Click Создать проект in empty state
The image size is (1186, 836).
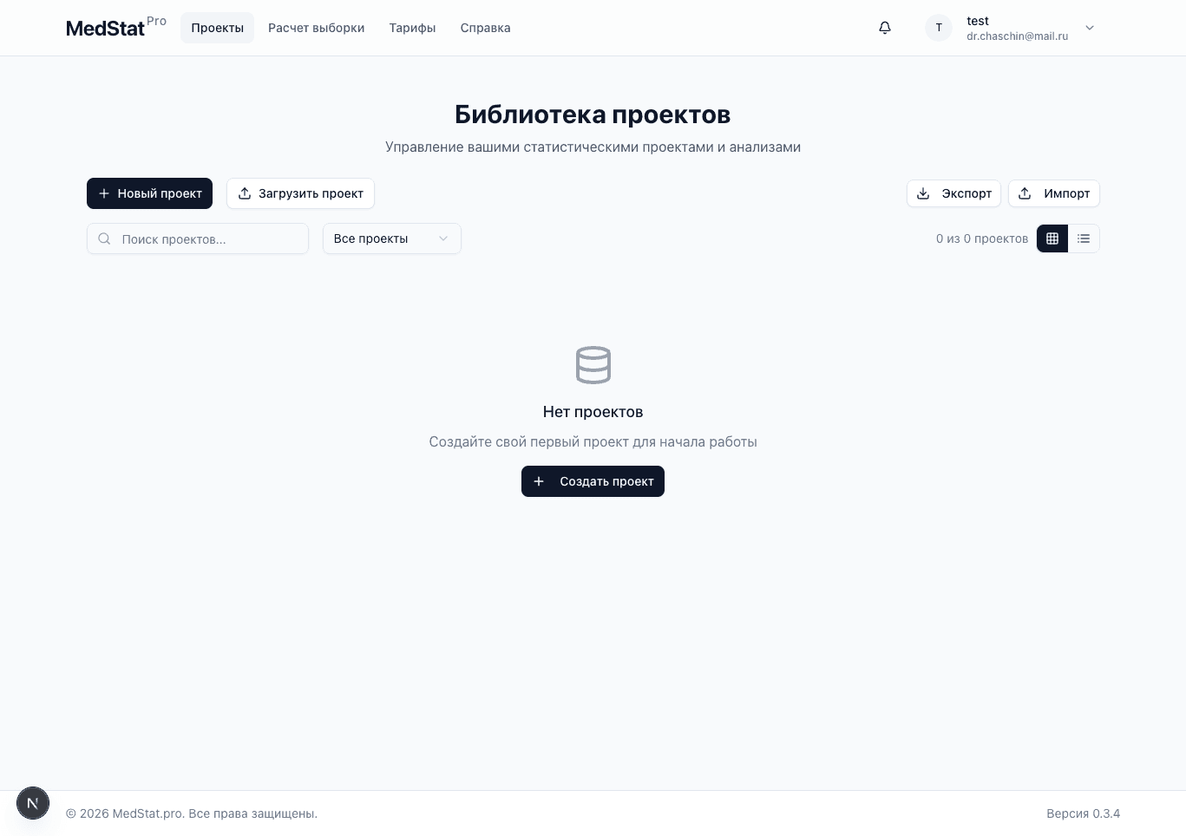coord(593,481)
